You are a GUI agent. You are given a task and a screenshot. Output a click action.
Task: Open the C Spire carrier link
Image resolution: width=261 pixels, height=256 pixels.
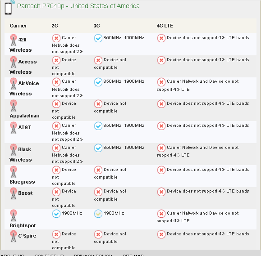[27, 236]
